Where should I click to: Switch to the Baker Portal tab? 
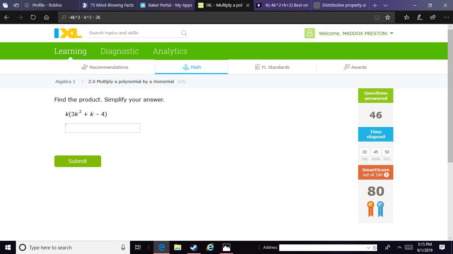tap(166, 5)
